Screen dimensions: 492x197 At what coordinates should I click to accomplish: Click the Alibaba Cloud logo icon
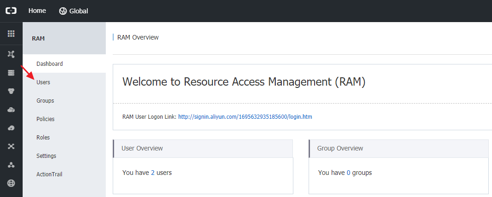(x=11, y=11)
